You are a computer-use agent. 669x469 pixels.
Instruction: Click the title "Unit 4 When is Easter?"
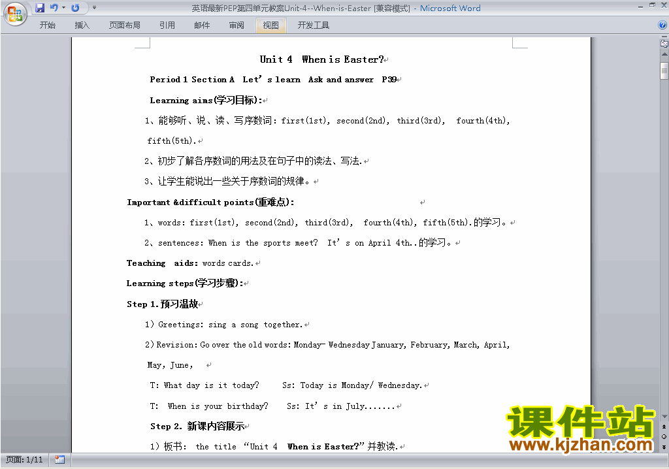(x=322, y=59)
